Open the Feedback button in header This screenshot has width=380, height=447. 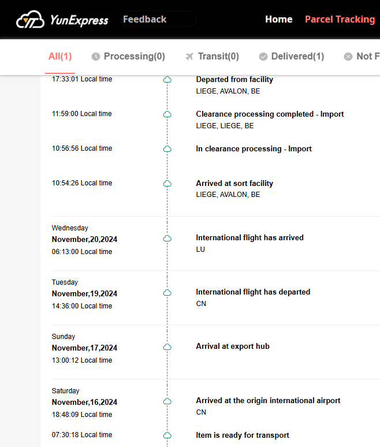[145, 20]
